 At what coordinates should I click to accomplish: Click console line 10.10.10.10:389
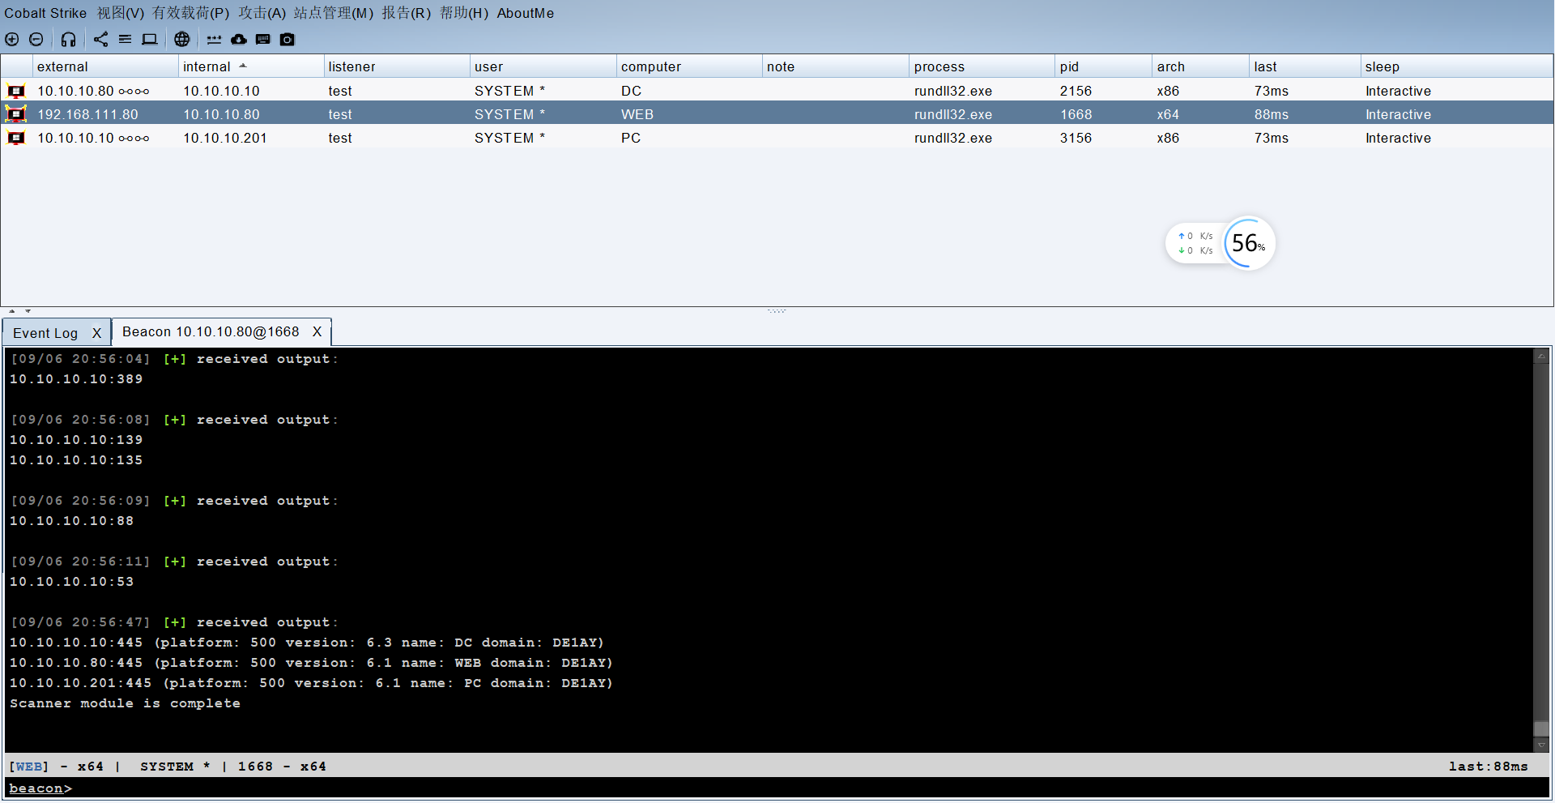pos(76,379)
